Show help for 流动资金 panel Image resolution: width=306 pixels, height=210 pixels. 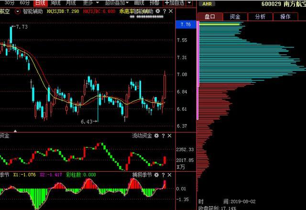(x=163, y=136)
